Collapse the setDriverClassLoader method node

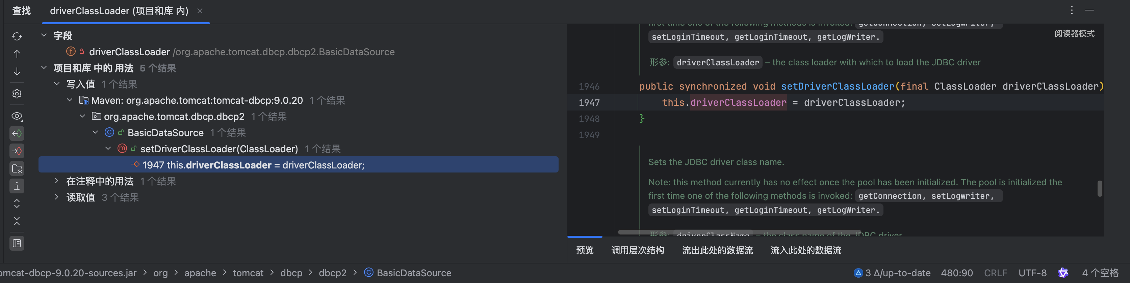click(108, 148)
